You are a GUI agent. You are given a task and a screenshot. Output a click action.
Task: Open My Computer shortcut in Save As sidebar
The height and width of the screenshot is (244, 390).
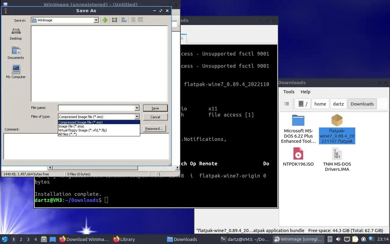tap(16, 72)
